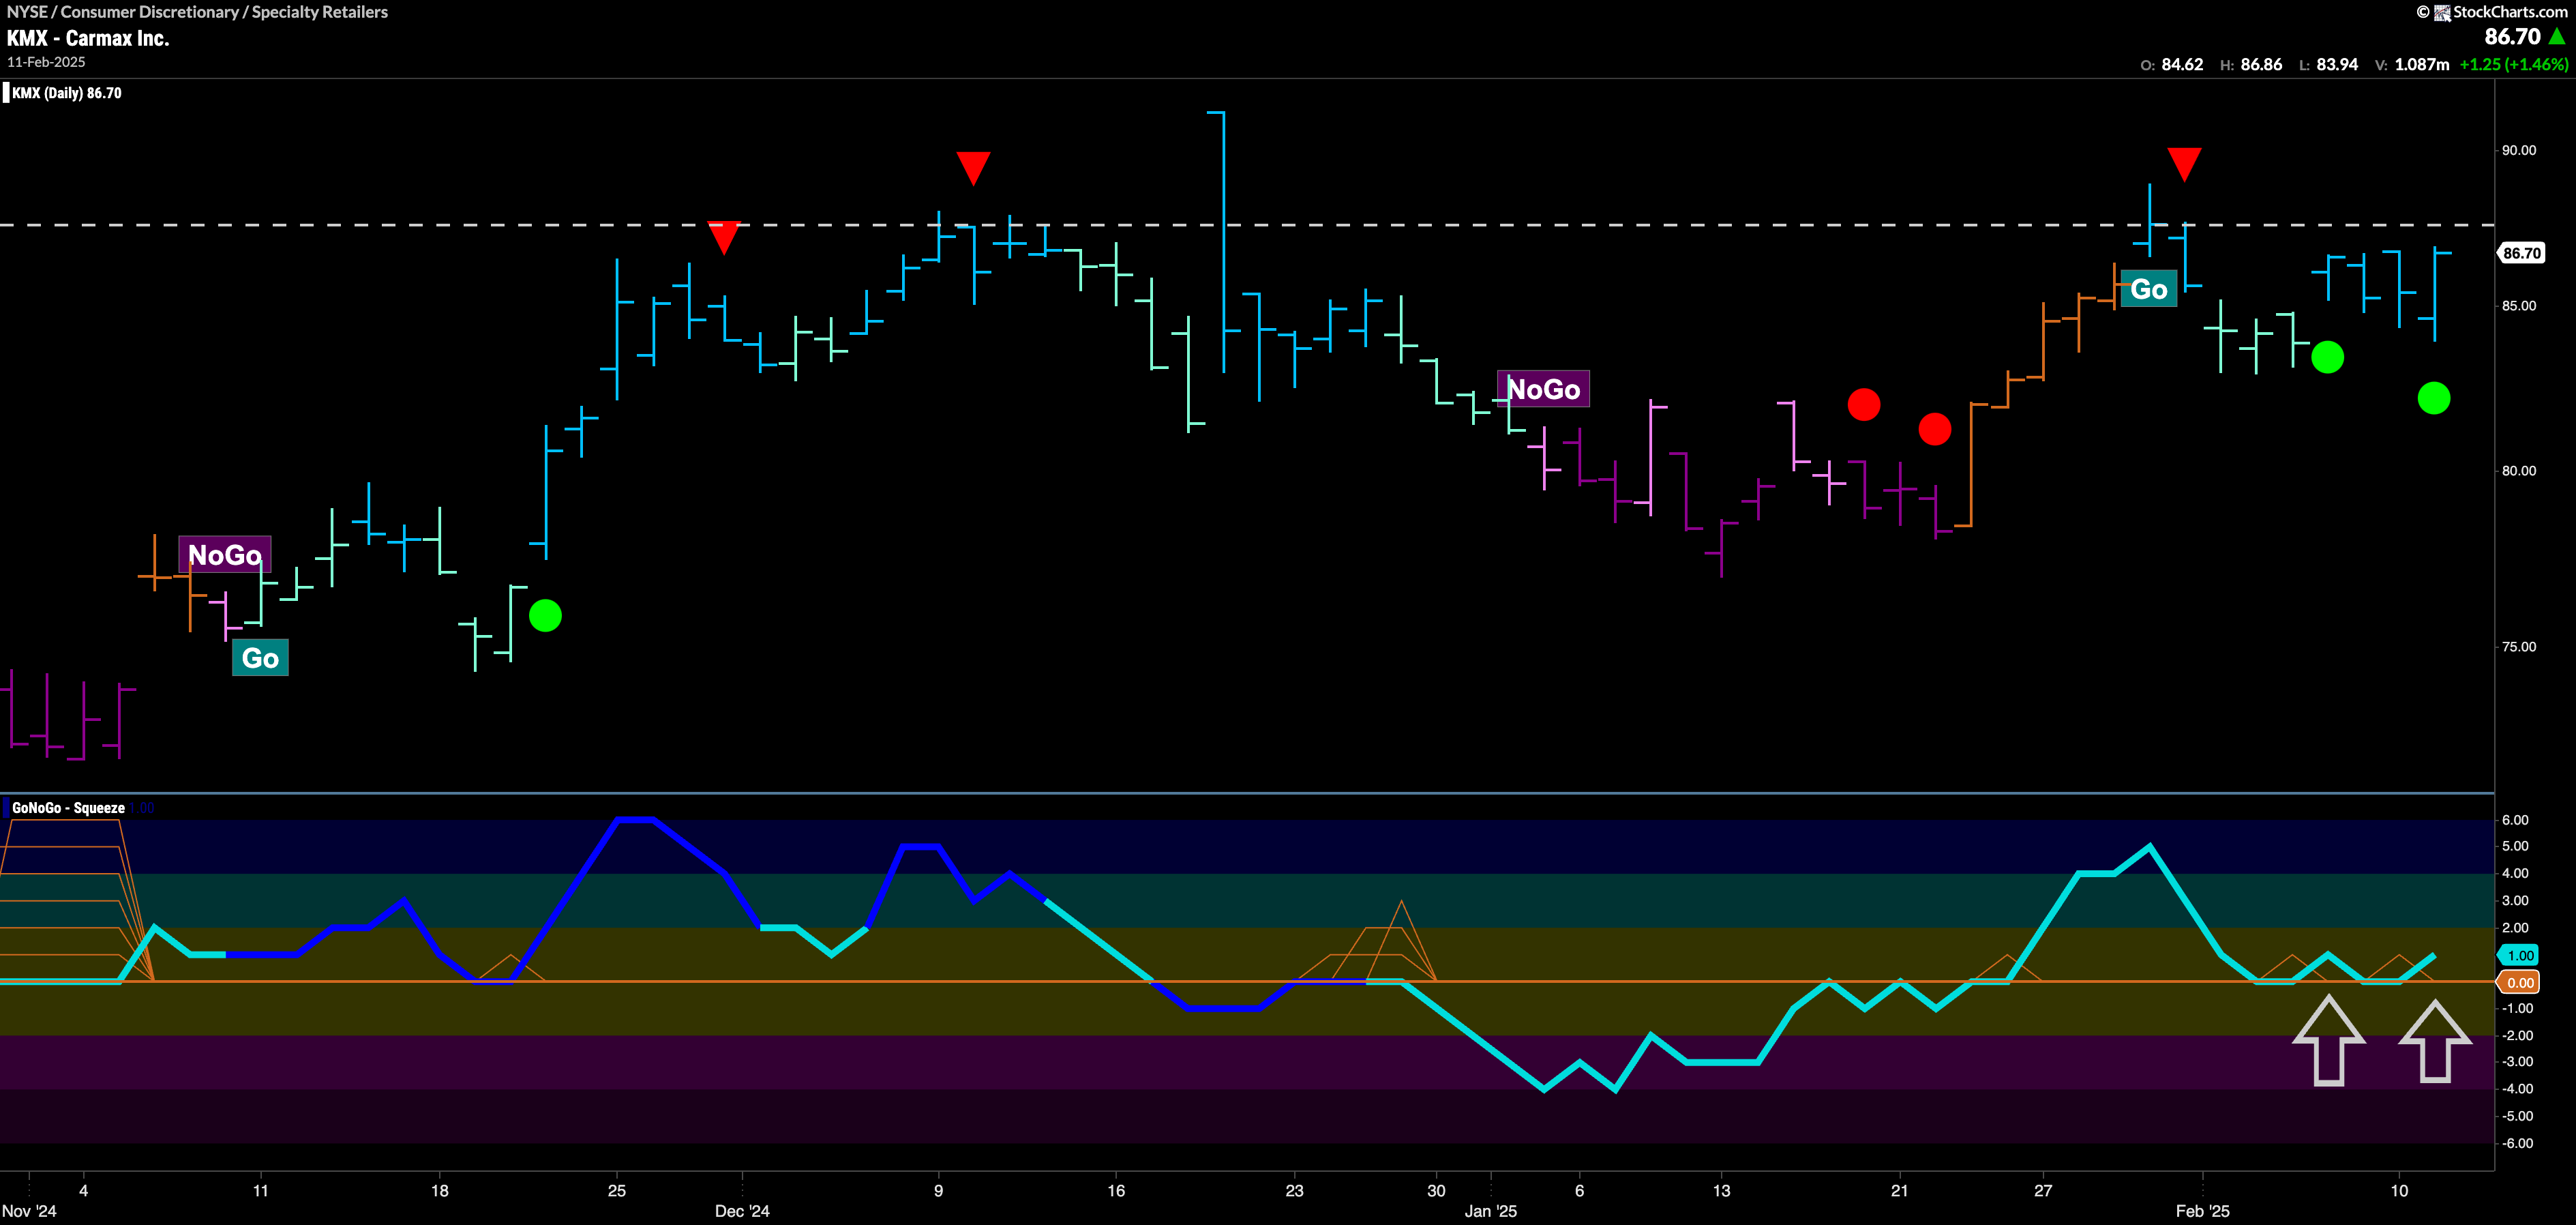Click the title KMX - Carmax Inc.
Image resolution: width=2576 pixels, height=1225 pixels.
88,38
